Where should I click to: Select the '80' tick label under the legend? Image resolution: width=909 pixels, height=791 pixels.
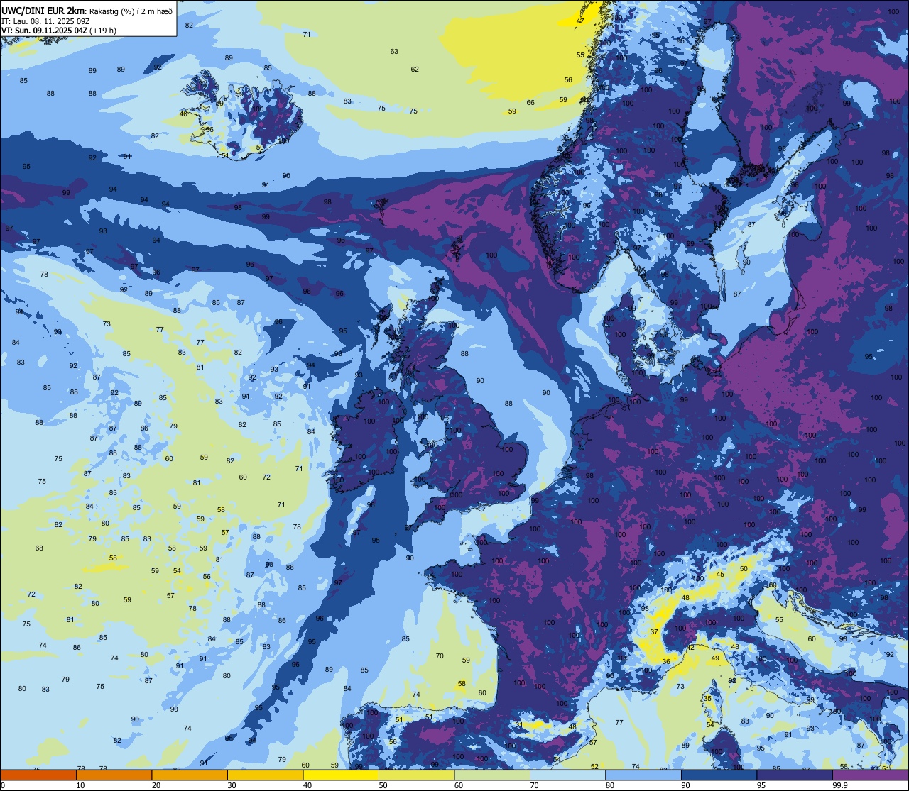[x=610, y=785]
